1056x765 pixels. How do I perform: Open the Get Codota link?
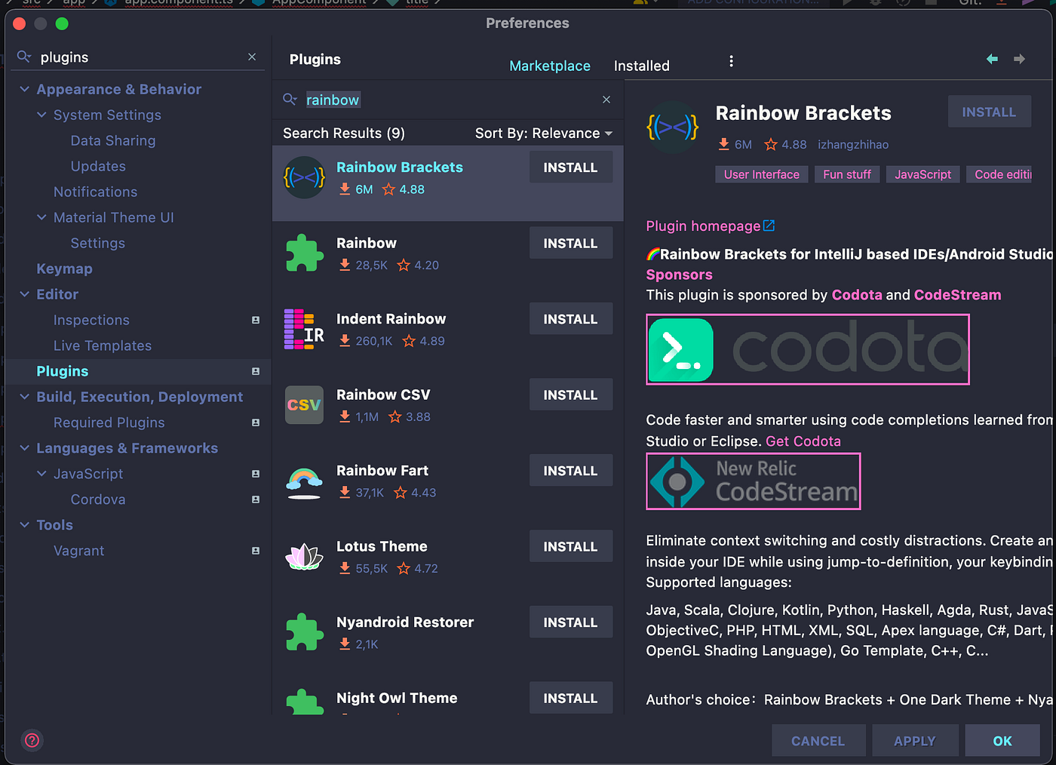pos(803,441)
